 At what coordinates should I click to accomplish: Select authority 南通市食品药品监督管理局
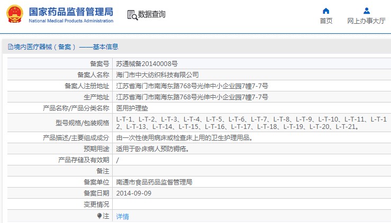click(x=154, y=182)
